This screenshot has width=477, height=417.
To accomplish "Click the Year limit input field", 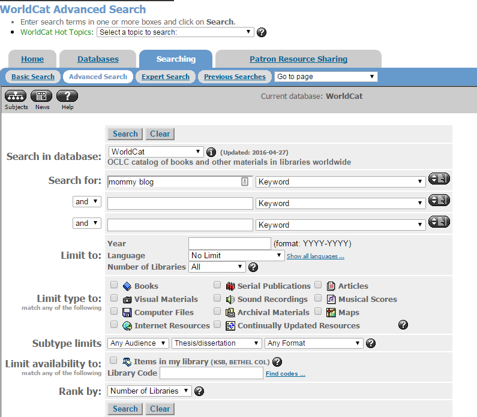I will [x=230, y=244].
